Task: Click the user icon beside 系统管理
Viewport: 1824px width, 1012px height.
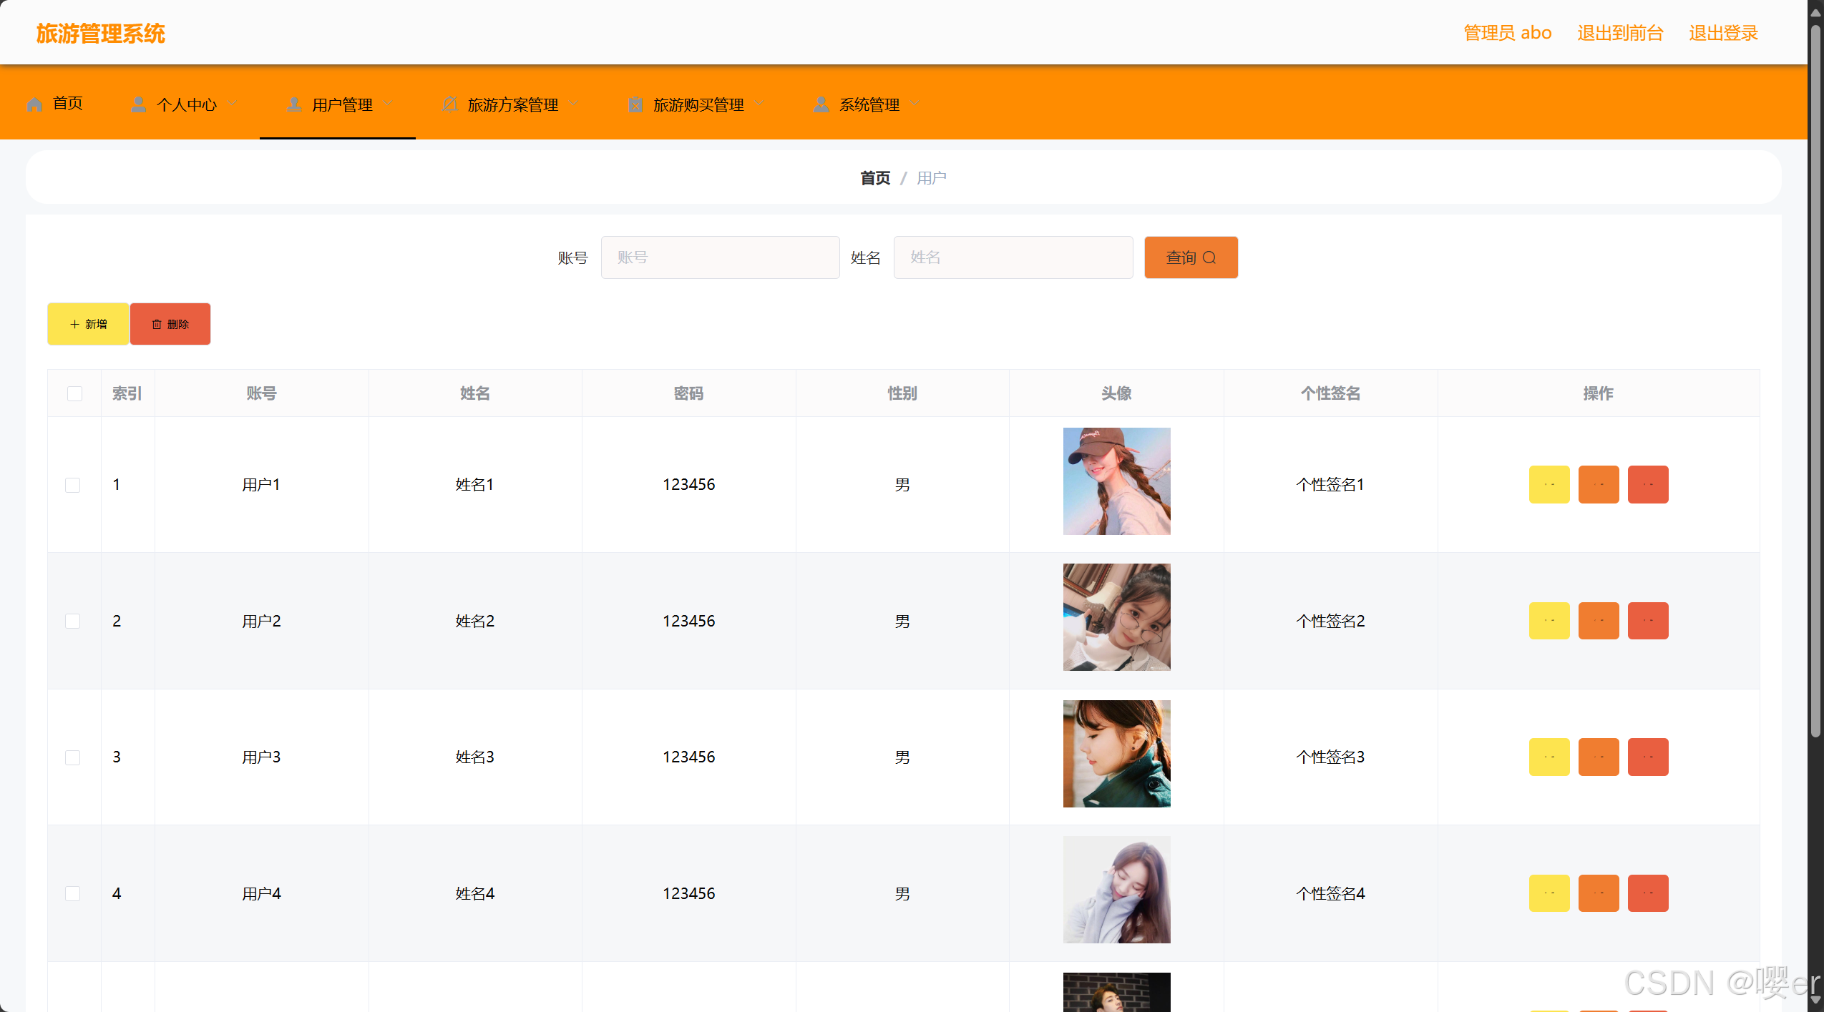Action: click(x=821, y=104)
